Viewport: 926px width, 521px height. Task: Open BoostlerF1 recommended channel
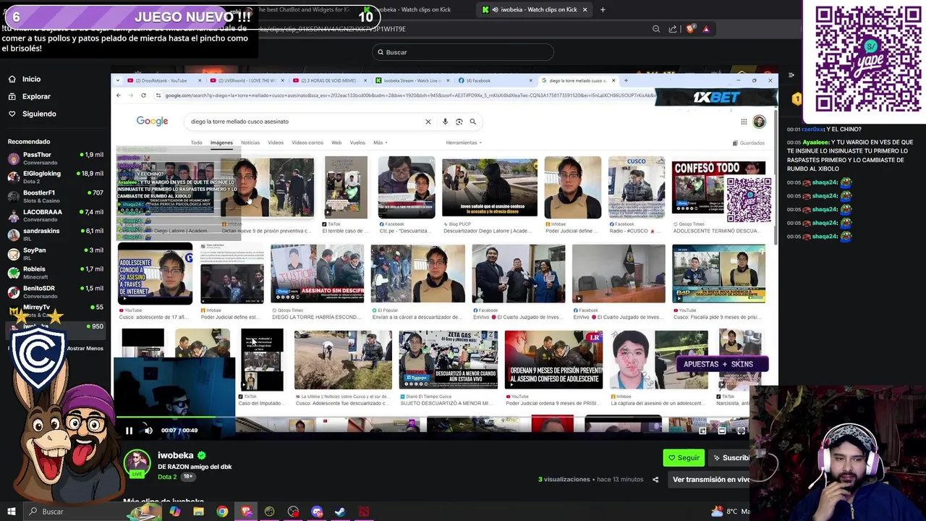click(55, 196)
